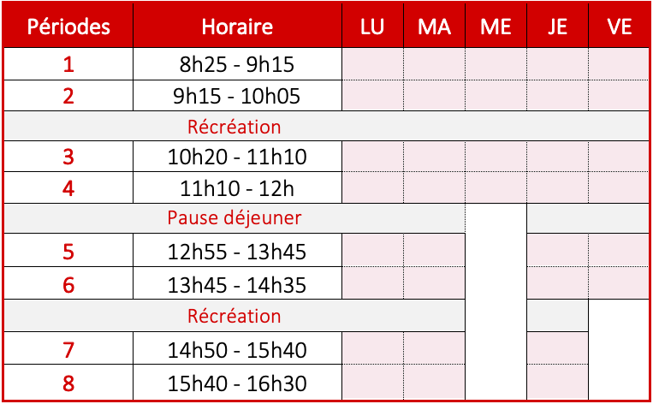
Task: Click the 13h45 - 14h35 time cell
Action: (x=237, y=282)
